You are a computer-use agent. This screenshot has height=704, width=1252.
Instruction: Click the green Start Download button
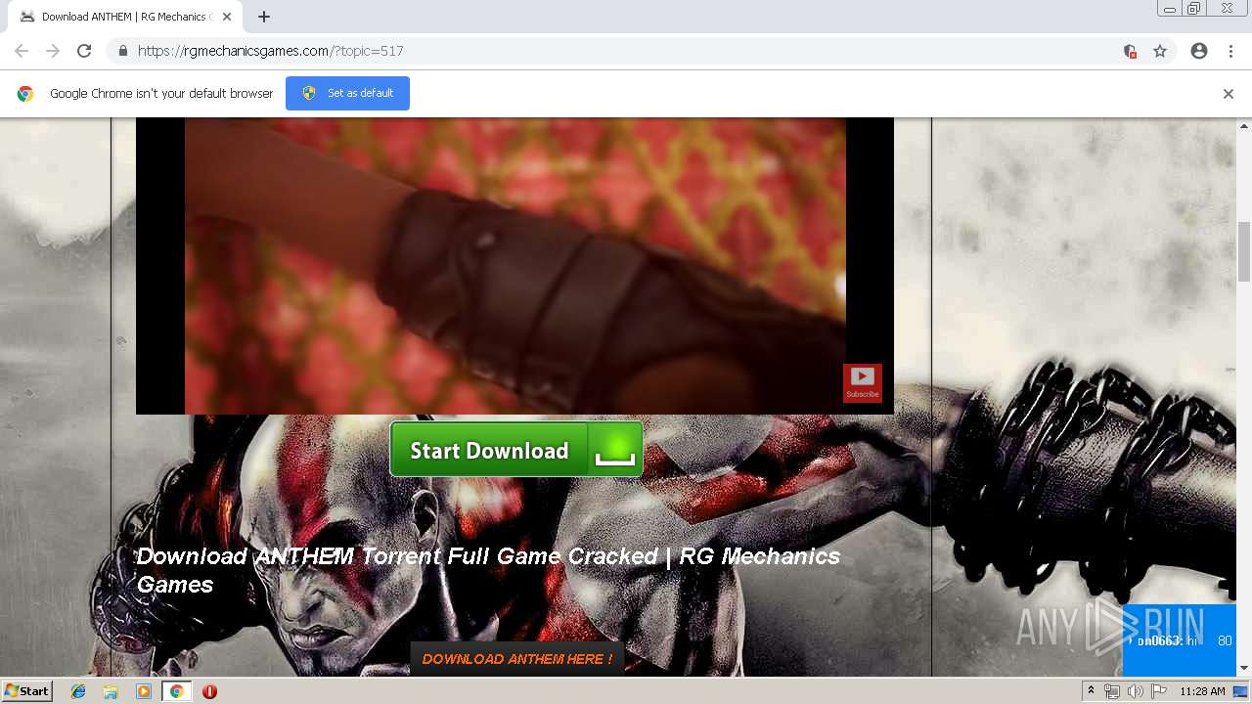[516, 450]
